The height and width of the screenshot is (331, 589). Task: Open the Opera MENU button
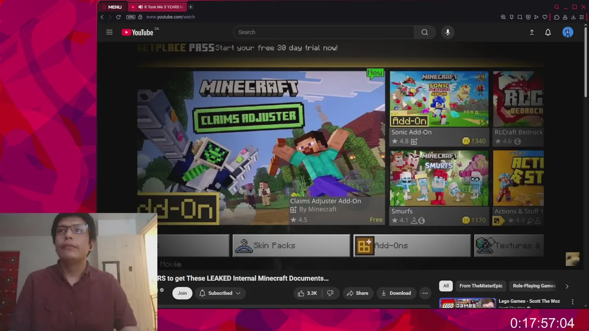112,7
